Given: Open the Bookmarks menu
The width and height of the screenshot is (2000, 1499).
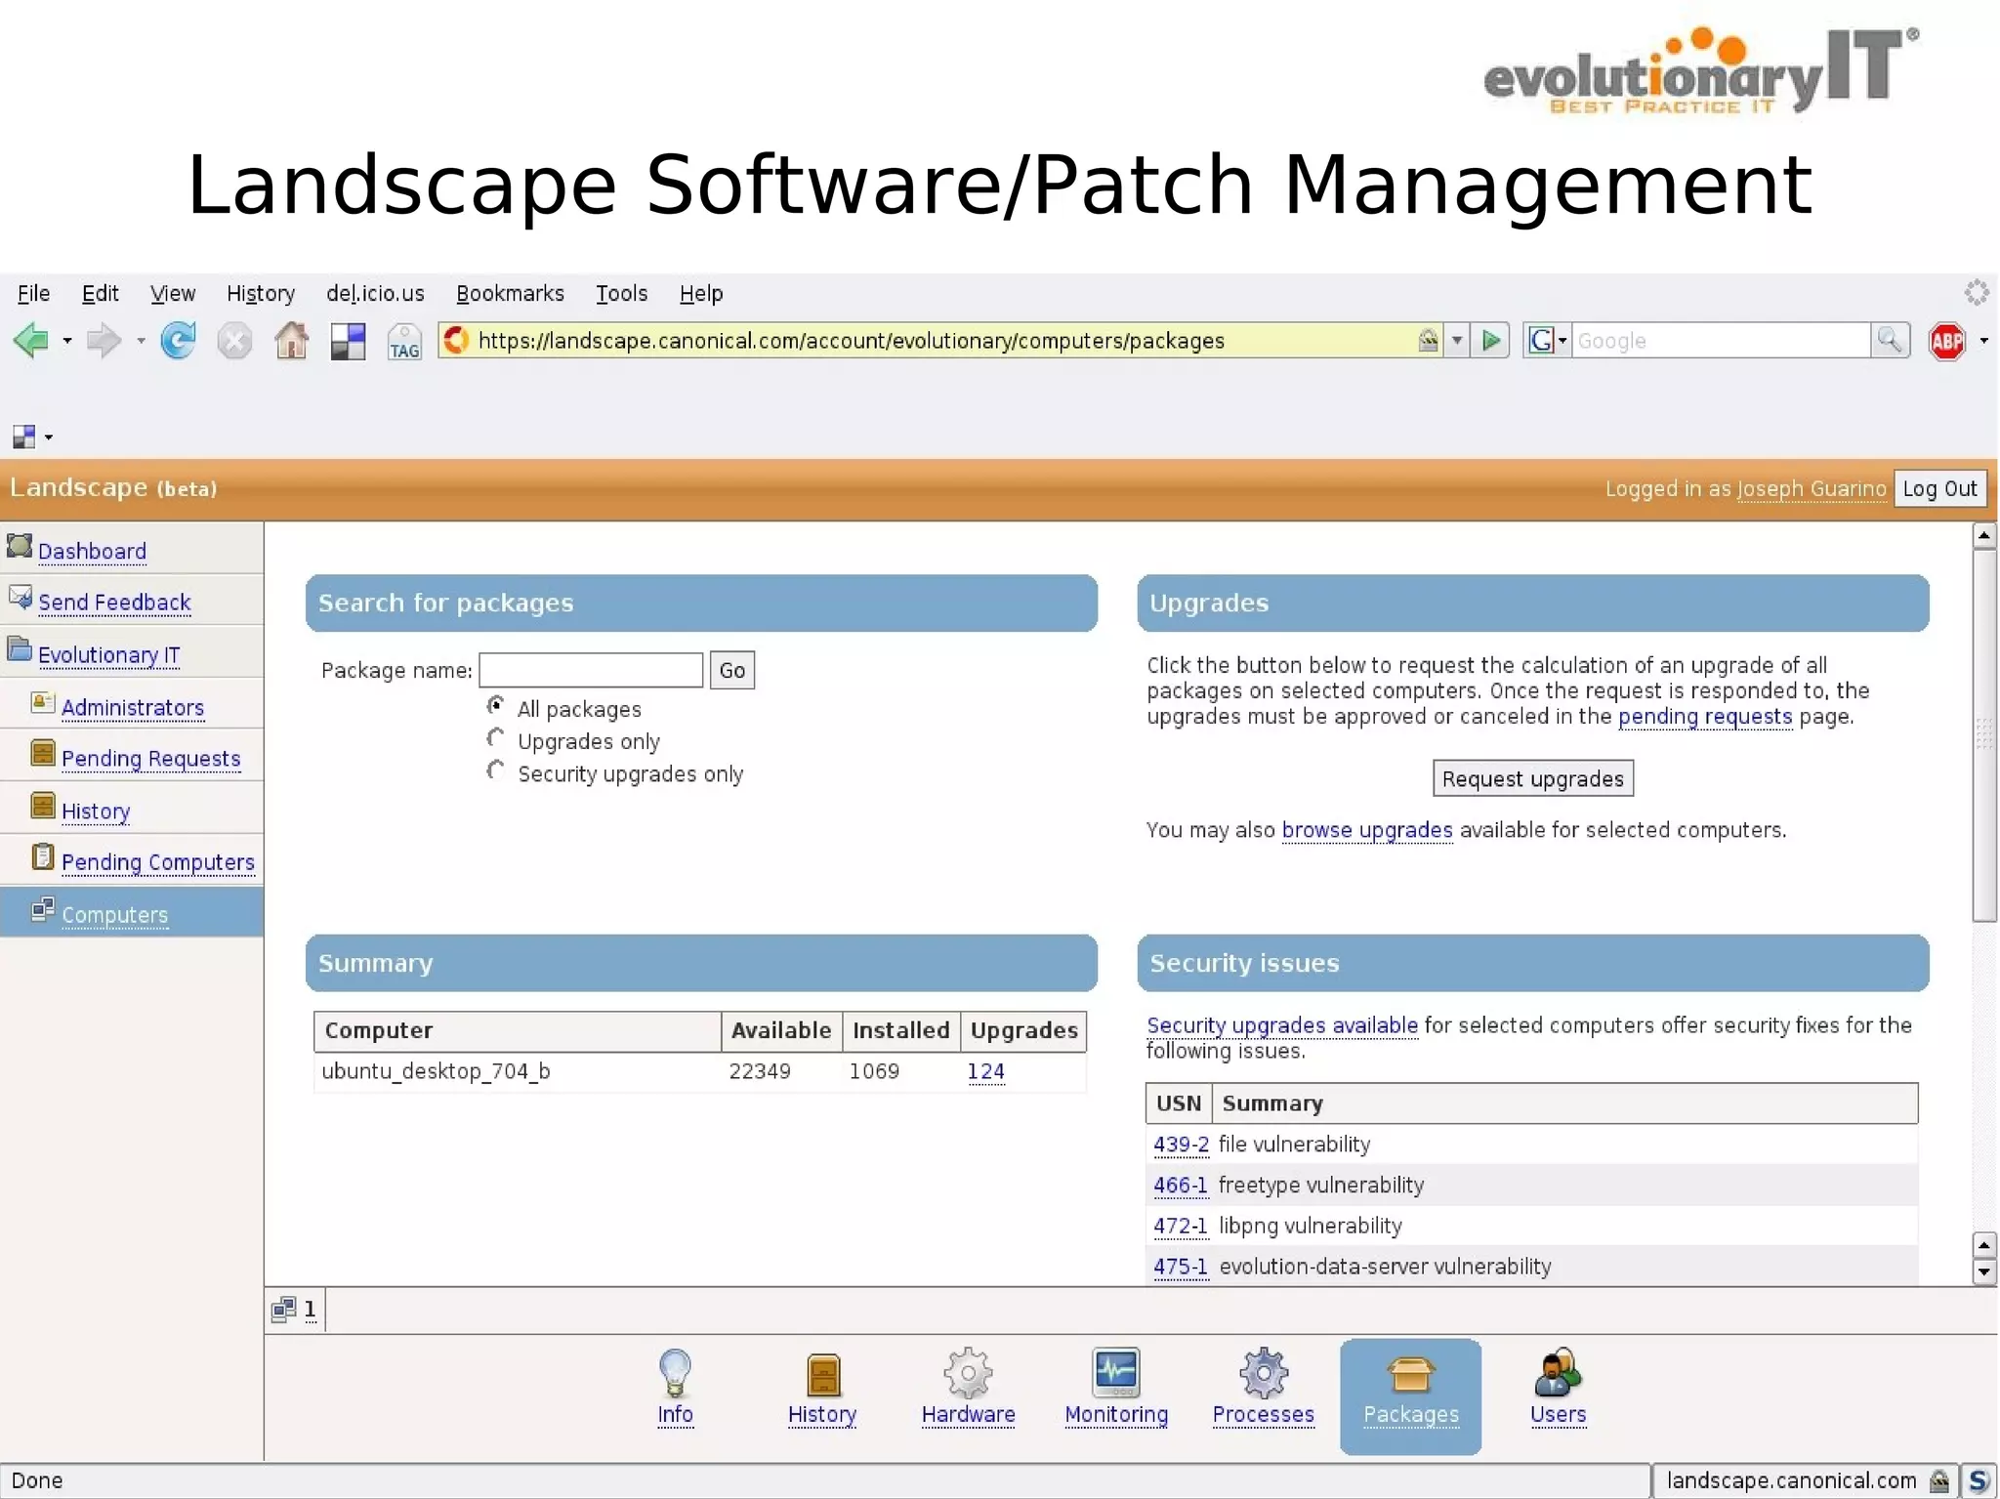Looking at the screenshot, I should pyautogui.click(x=510, y=293).
